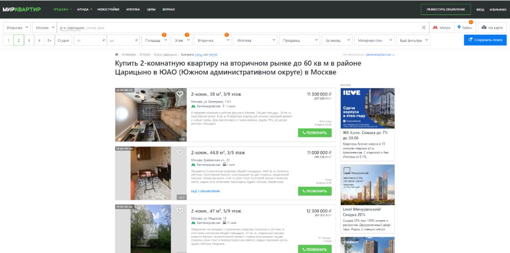
Task: Toggle the 4-room filter
Action: [x=39, y=40]
